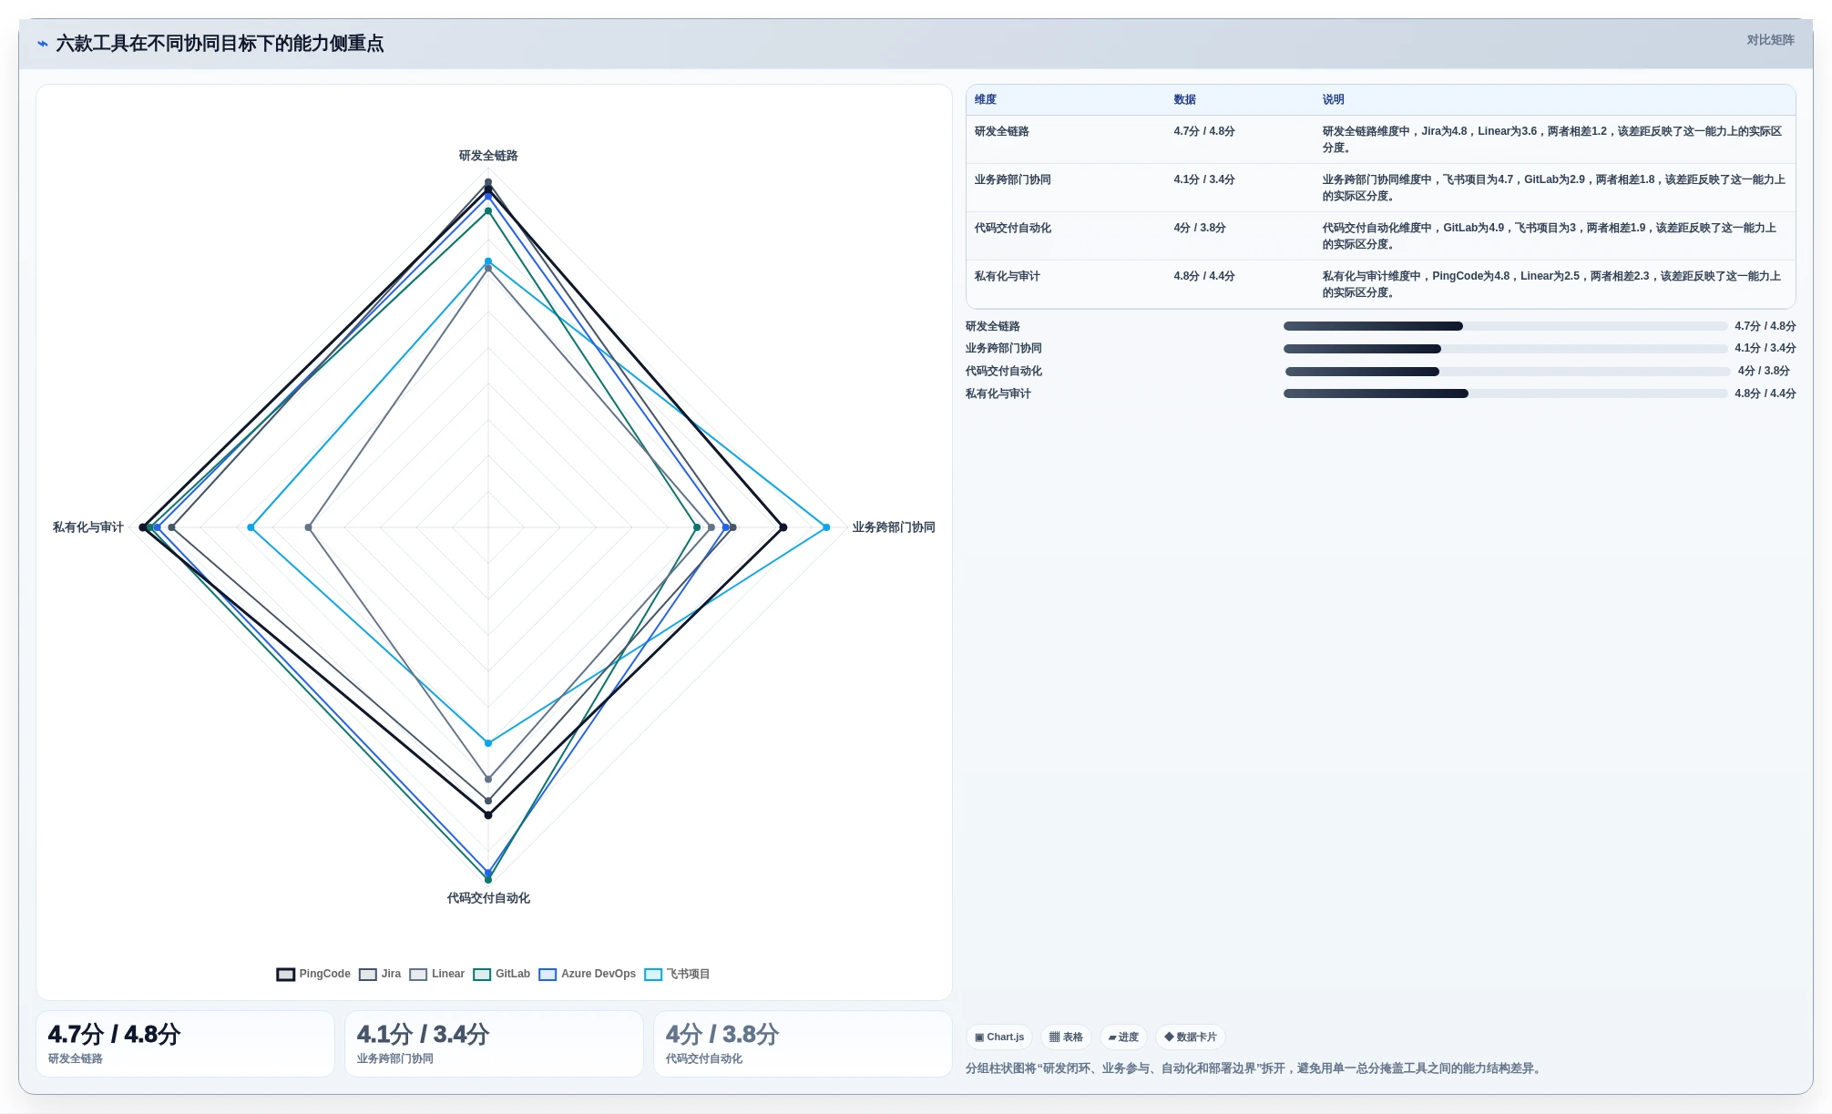Click the 说明 column header
The height and width of the screenshot is (1114, 1832).
(x=1334, y=99)
